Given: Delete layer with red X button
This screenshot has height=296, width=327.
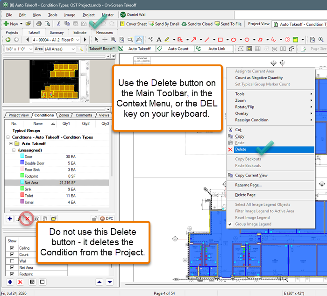Looking at the screenshot, I should point(20,282).
